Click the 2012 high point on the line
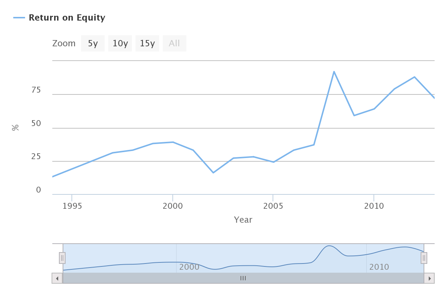The height and width of the screenshot is (294, 442). click(x=414, y=77)
